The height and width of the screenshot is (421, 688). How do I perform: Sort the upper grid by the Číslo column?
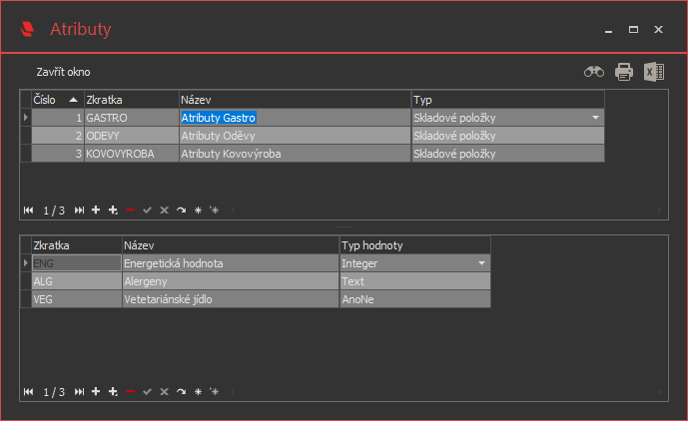(x=57, y=100)
